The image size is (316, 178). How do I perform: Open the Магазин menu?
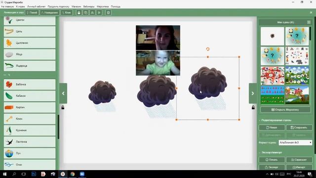76,6
